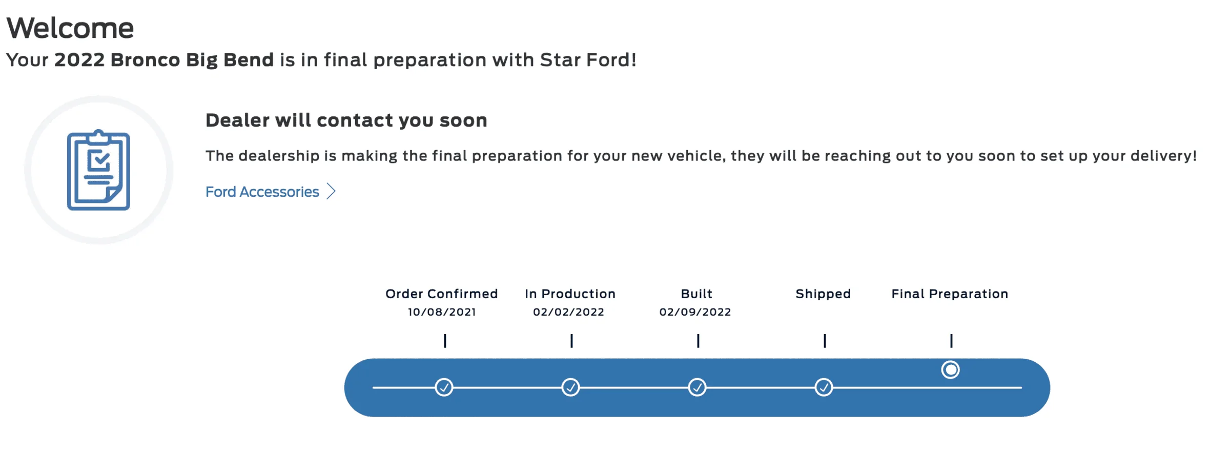Click the clipboard checklist icon
This screenshot has width=1230, height=452.
(98, 170)
